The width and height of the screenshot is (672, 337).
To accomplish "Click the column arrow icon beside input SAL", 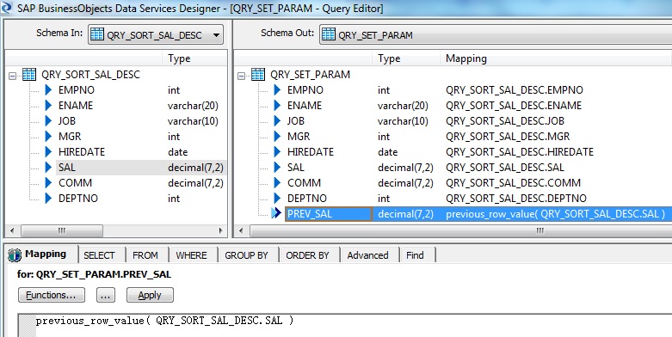I will pyautogui.click(x=48, y=167).
